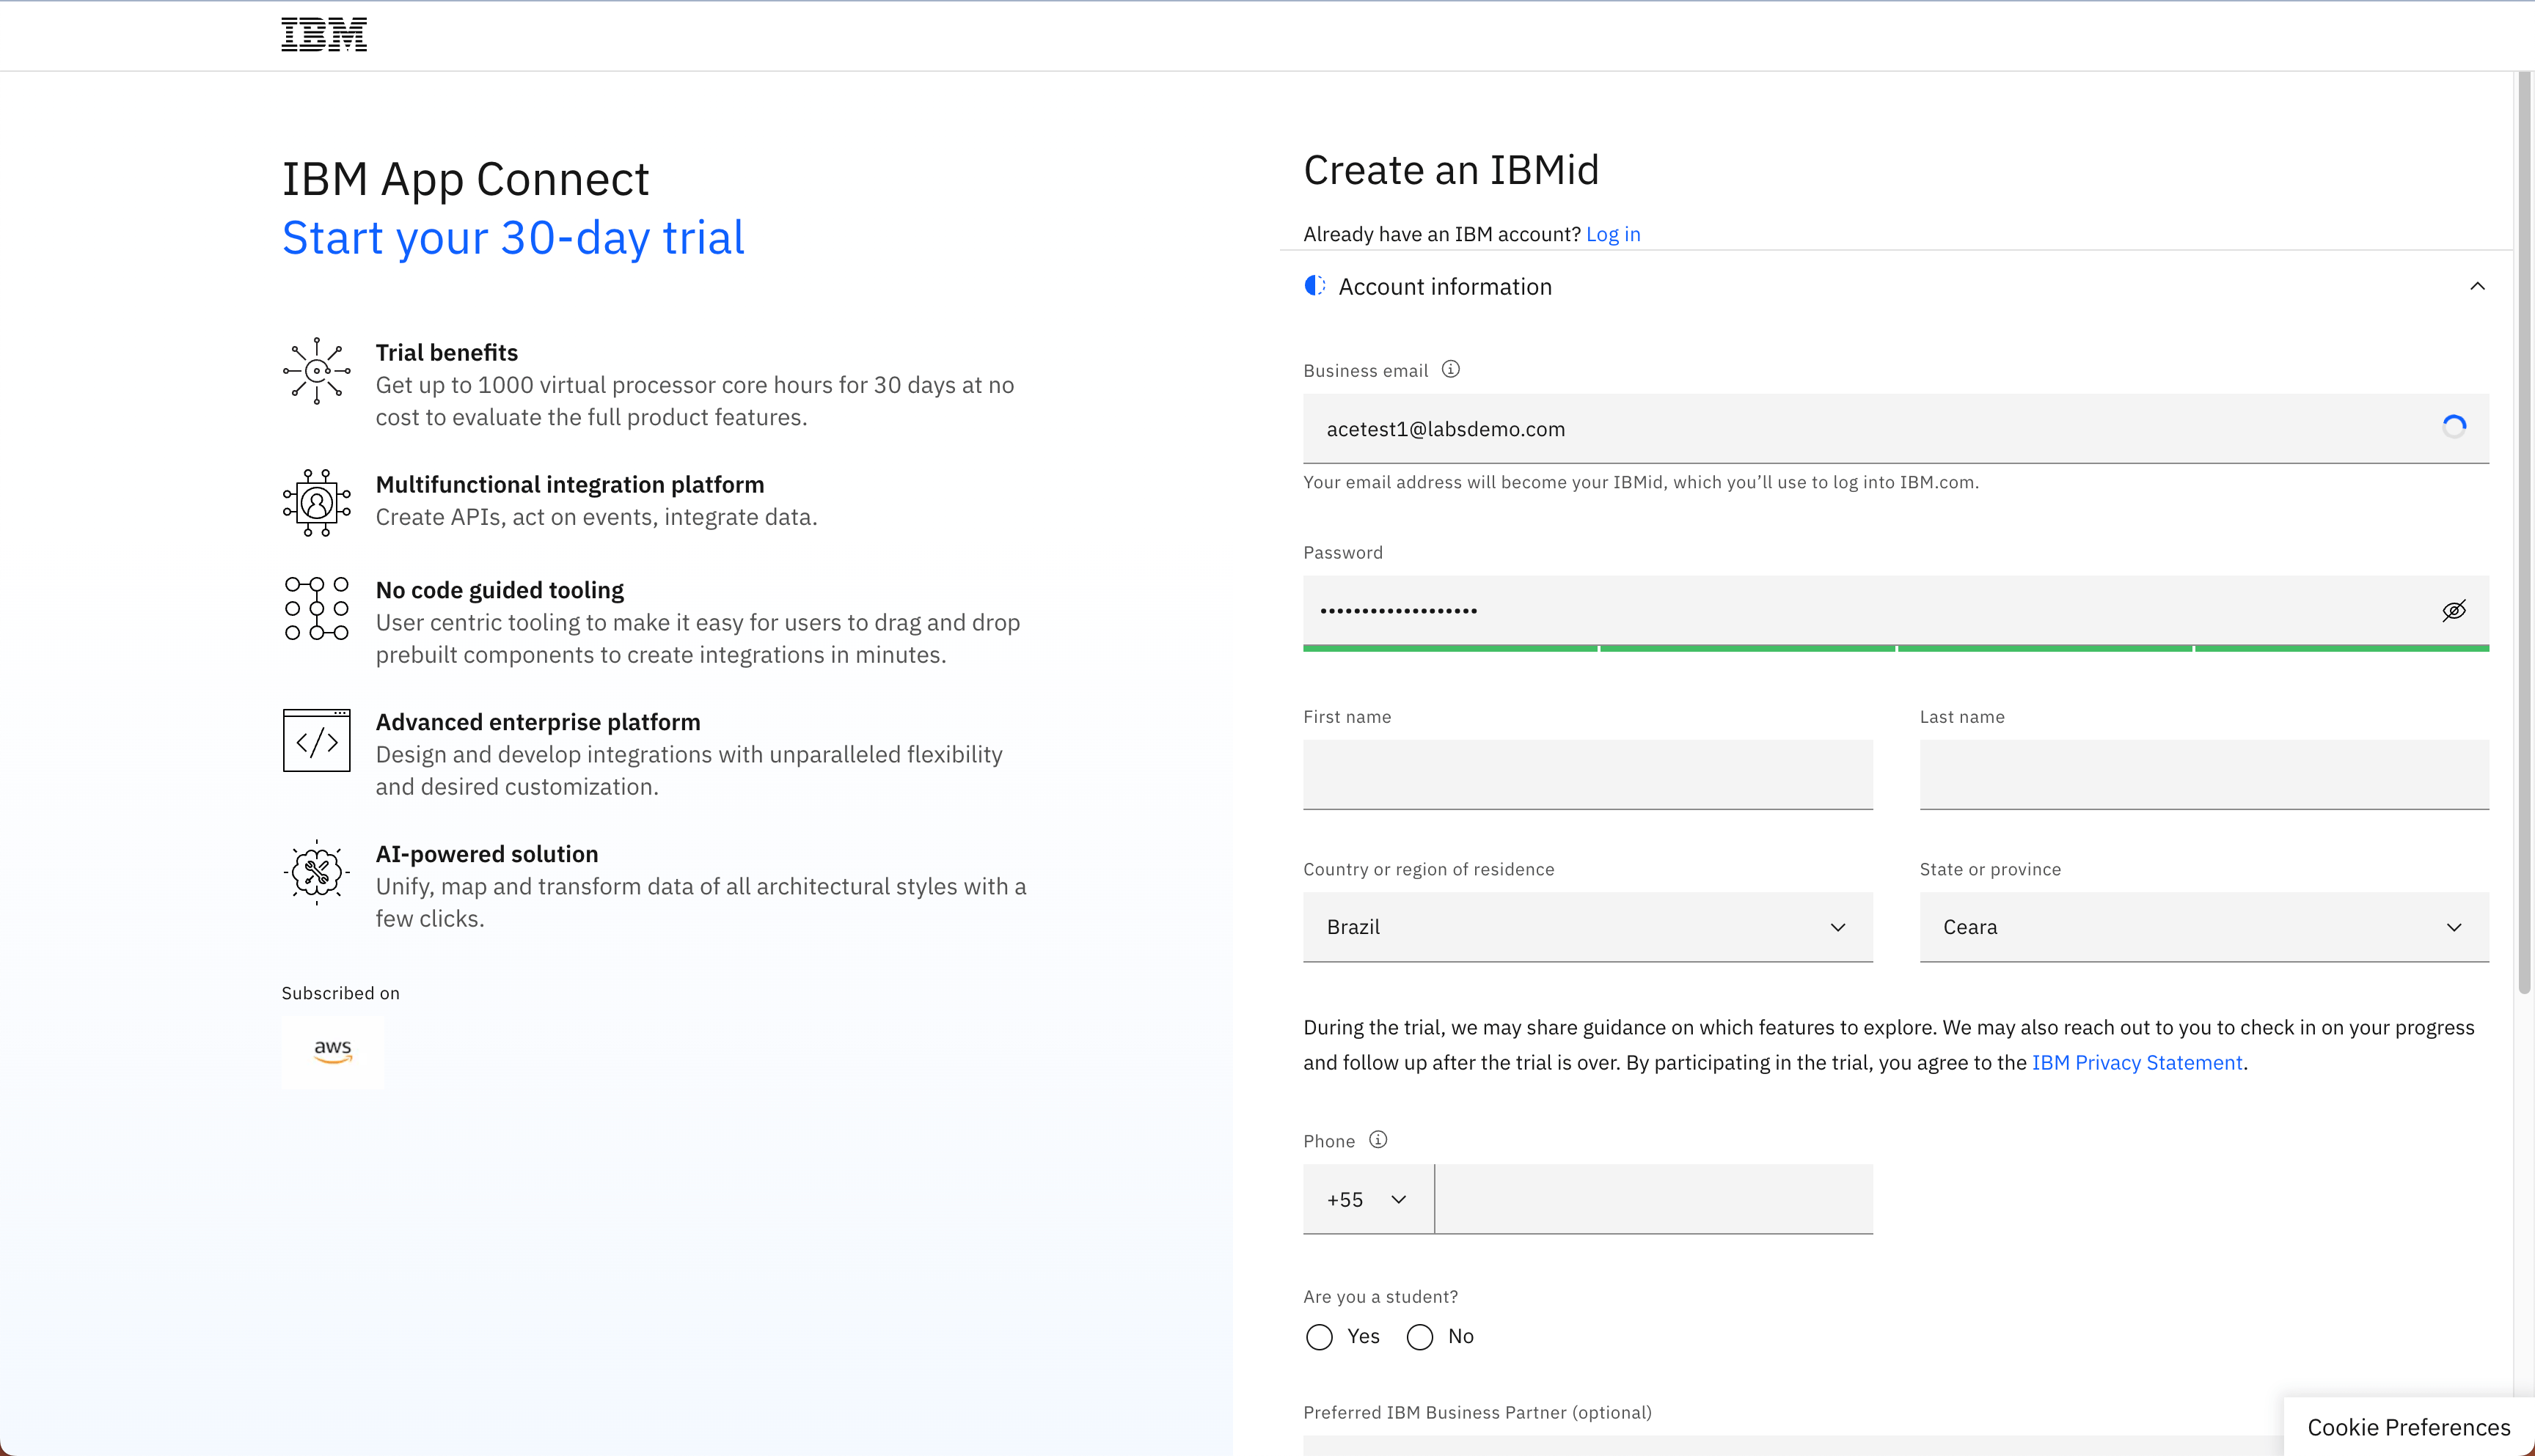Click the IBM logo in header
Image resolution: width=2535 pixels, height=1456 pixels.
[x=323, y=35]
